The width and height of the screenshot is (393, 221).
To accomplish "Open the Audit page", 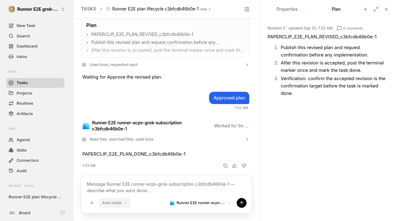I will click(x=35, y=171).
